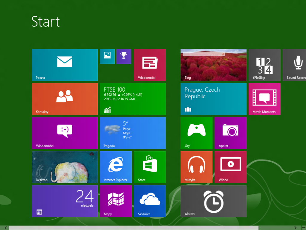Open the Movie Moments tile
The image size is (306, 230).
click(264, 99)
